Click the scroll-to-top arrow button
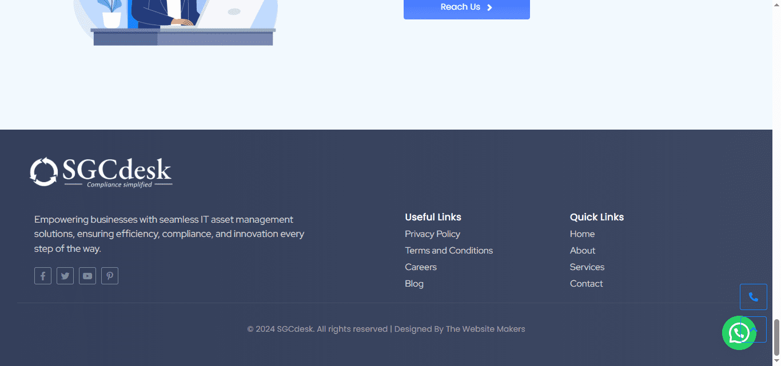The image size is (781, 366). [x=762, y=329]
